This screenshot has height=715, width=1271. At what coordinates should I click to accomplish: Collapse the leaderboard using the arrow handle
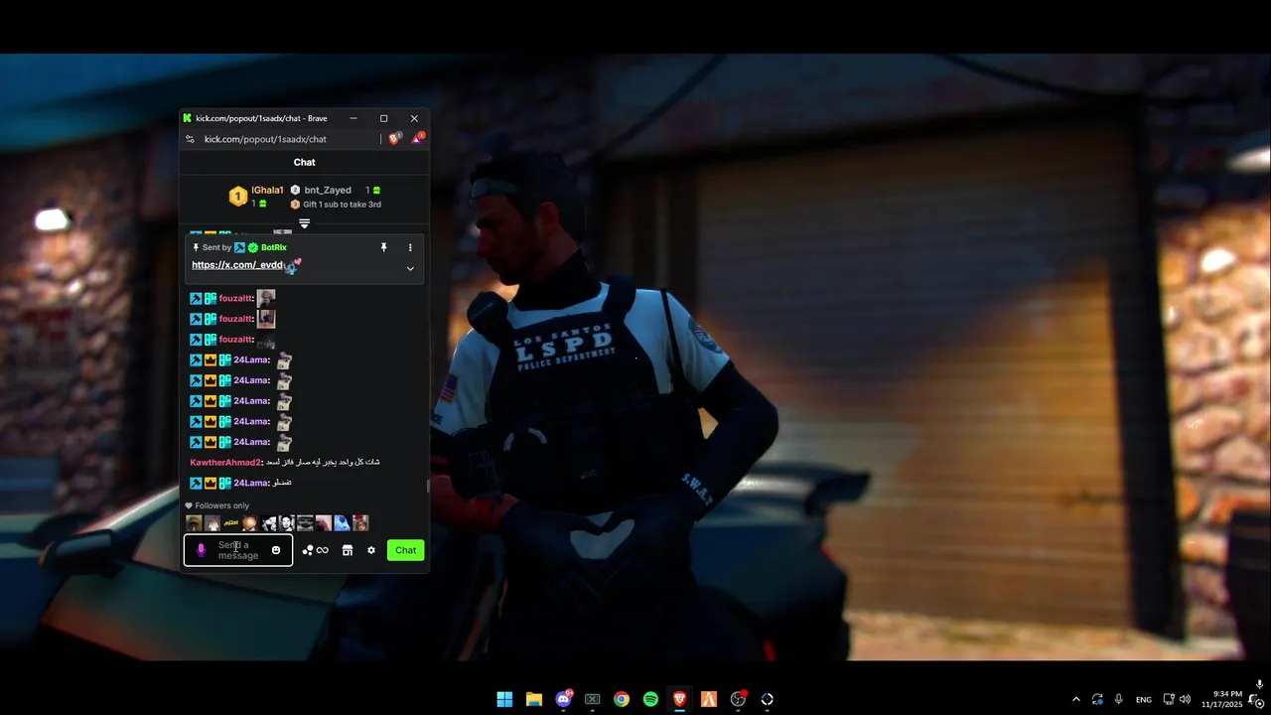[x=304, y=223]
